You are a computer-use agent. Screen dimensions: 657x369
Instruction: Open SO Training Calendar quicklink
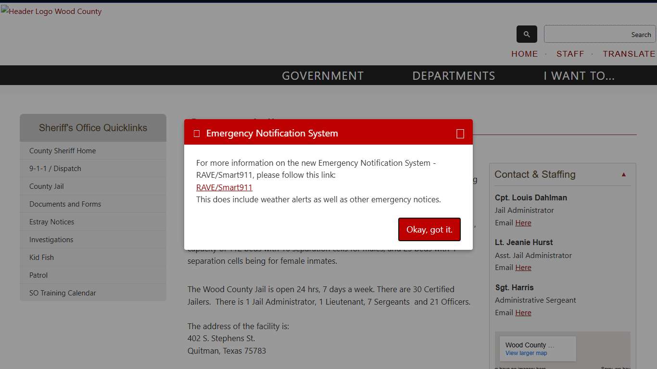coord(63,293)
